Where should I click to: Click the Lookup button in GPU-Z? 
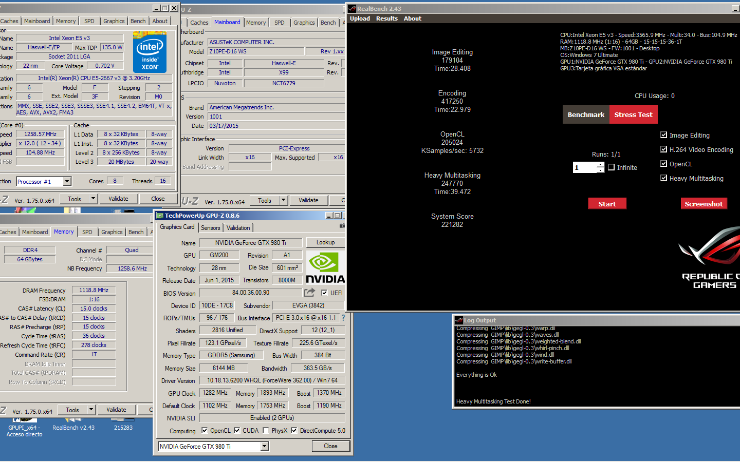coord(325,242)
